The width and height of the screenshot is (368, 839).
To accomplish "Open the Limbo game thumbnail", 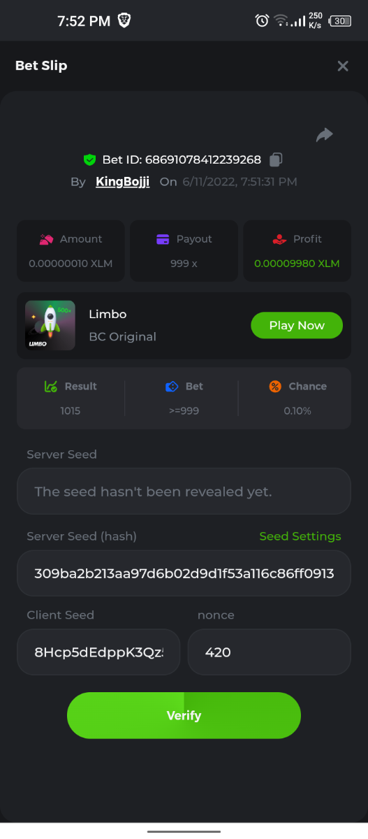I will (x=50, y=325).
